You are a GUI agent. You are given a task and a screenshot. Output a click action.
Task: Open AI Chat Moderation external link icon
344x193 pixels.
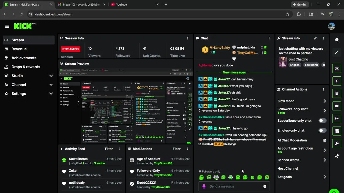[x=325, y=140]
